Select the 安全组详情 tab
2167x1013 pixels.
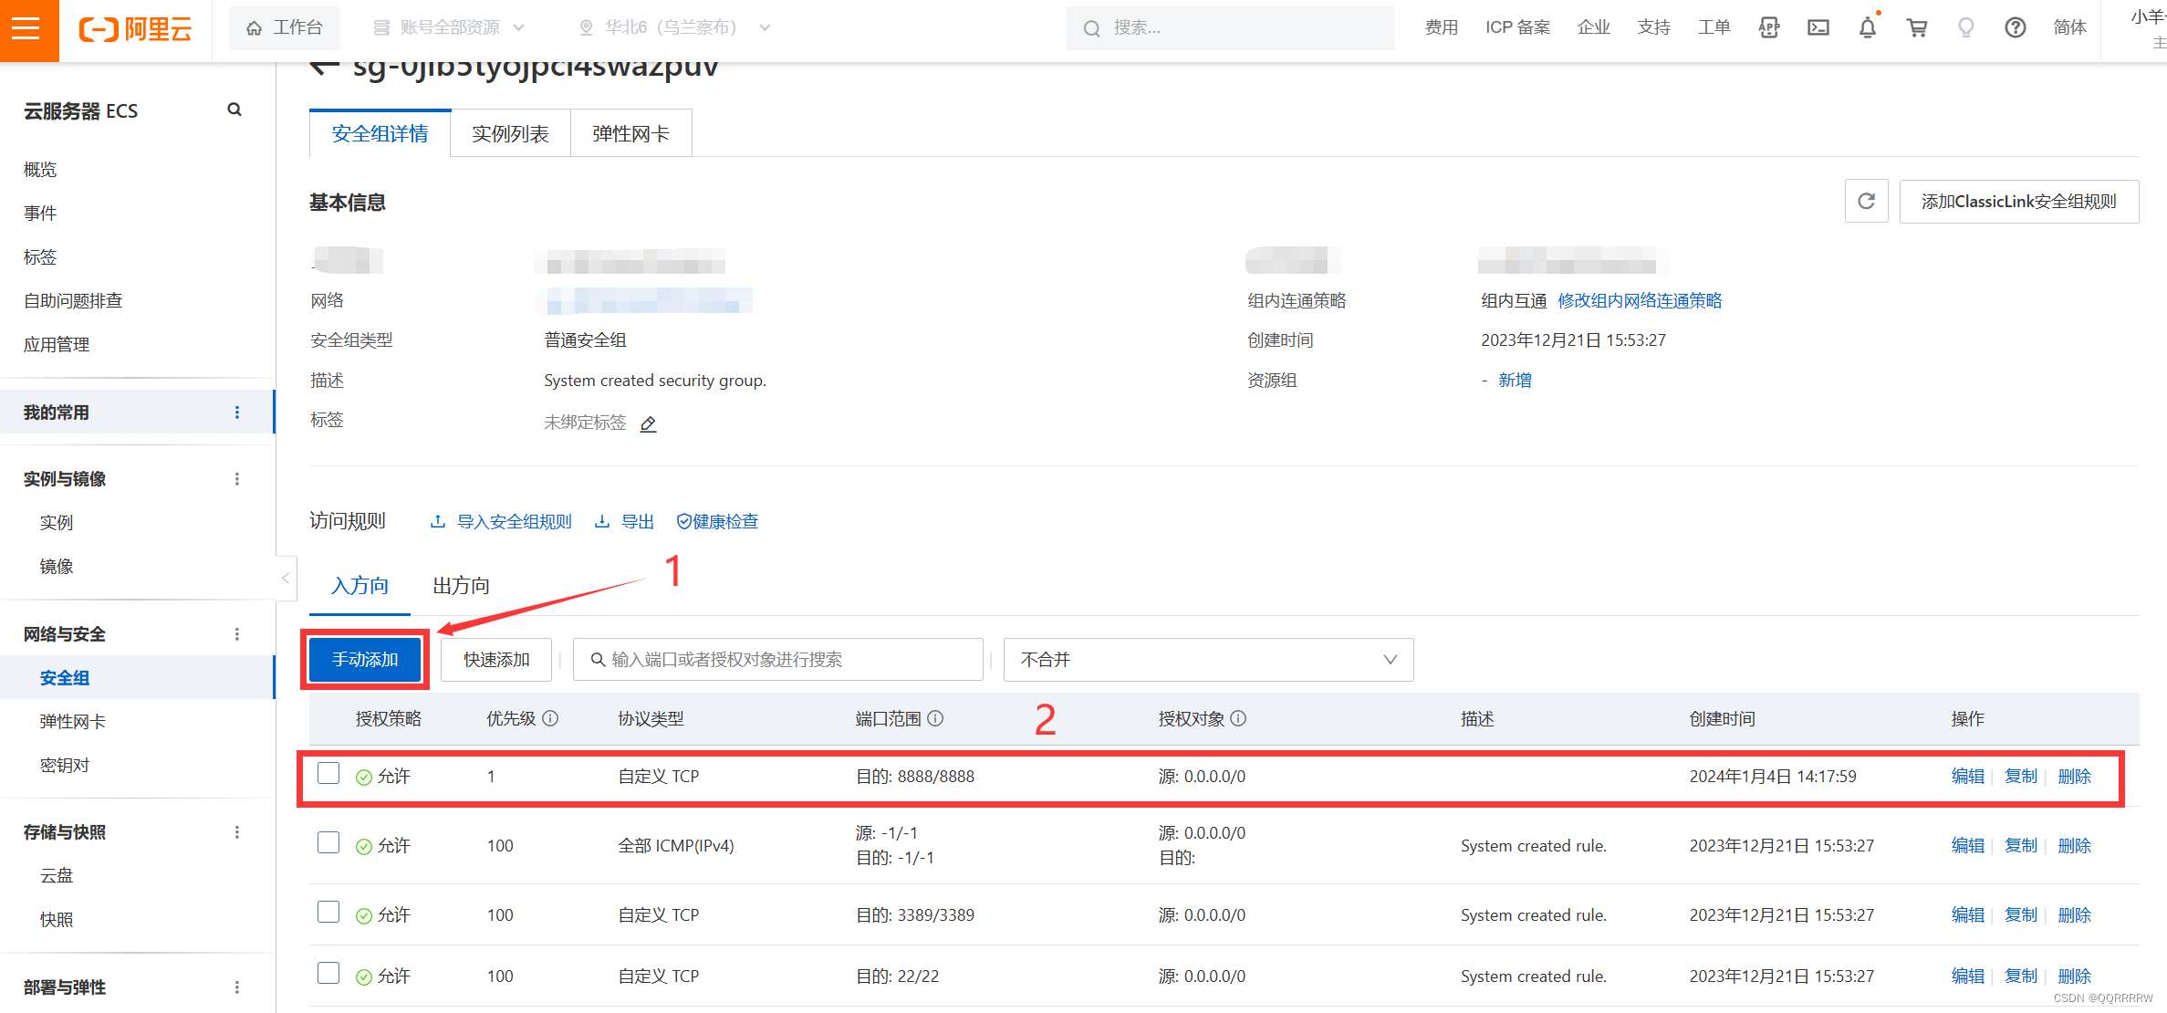click(380, 134)
